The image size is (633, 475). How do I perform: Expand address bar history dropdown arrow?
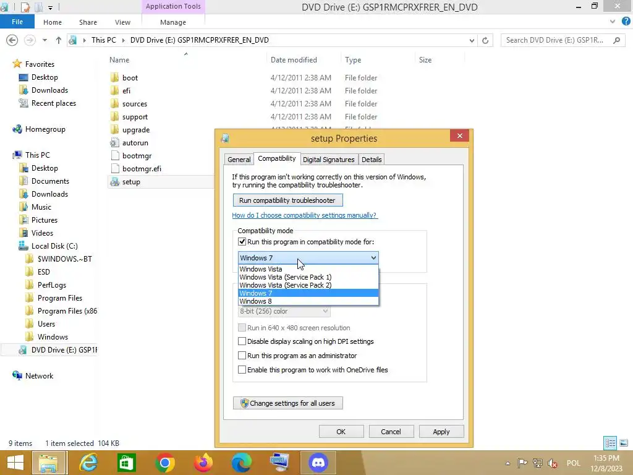472,40
